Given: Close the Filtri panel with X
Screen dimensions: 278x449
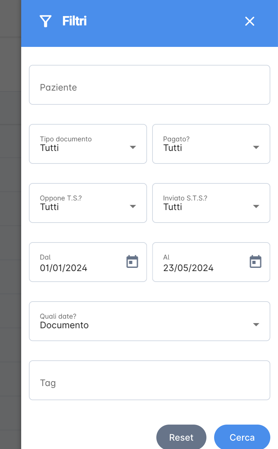Looking at the screenshot, I should (x=249, y=21).
